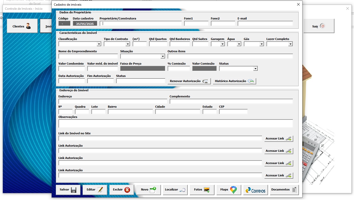The height and width of the screenshot is (201, 354).
Task: Click the Endereço text field
Action: pos(113,102)
